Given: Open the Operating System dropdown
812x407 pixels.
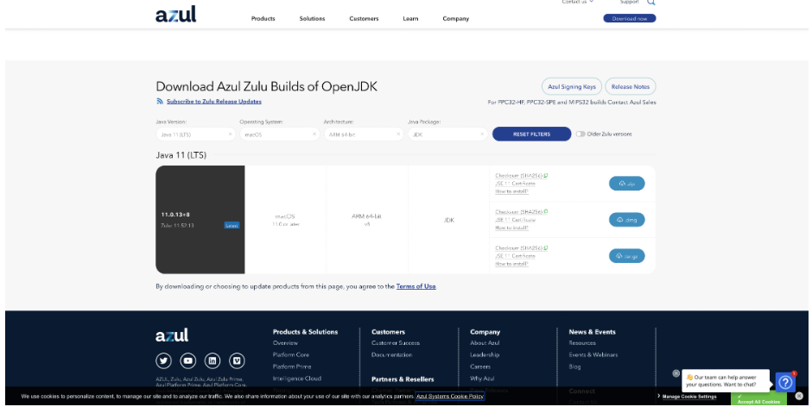Looking at the screenshot, I should (x=280, y=134).
